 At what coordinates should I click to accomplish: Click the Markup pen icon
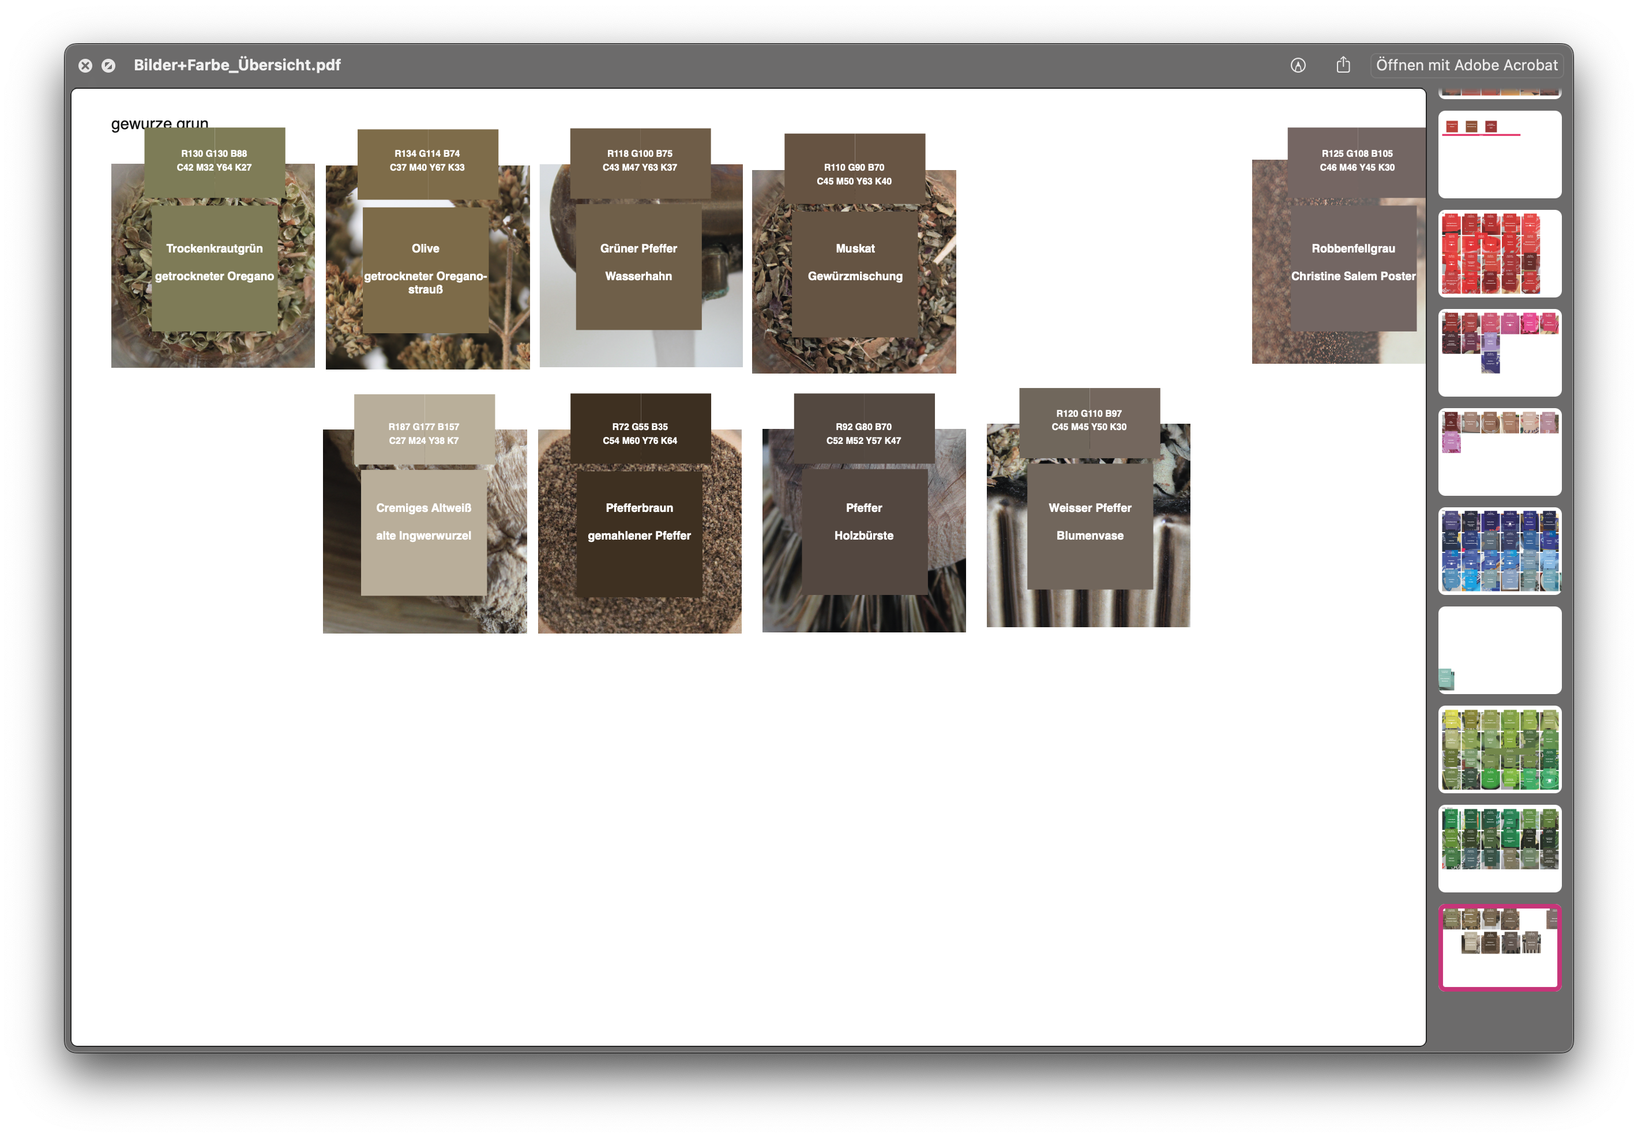tap(1298, 66)
